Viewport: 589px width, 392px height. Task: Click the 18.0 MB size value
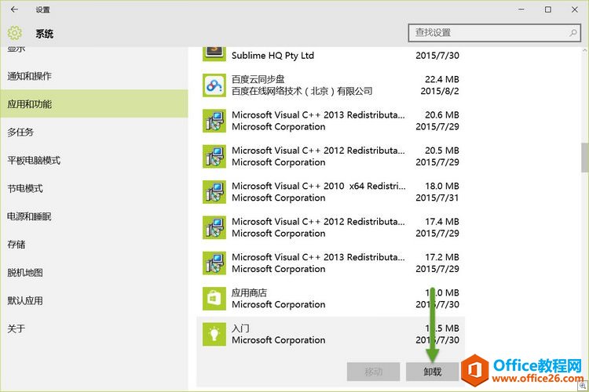(442, 186)
